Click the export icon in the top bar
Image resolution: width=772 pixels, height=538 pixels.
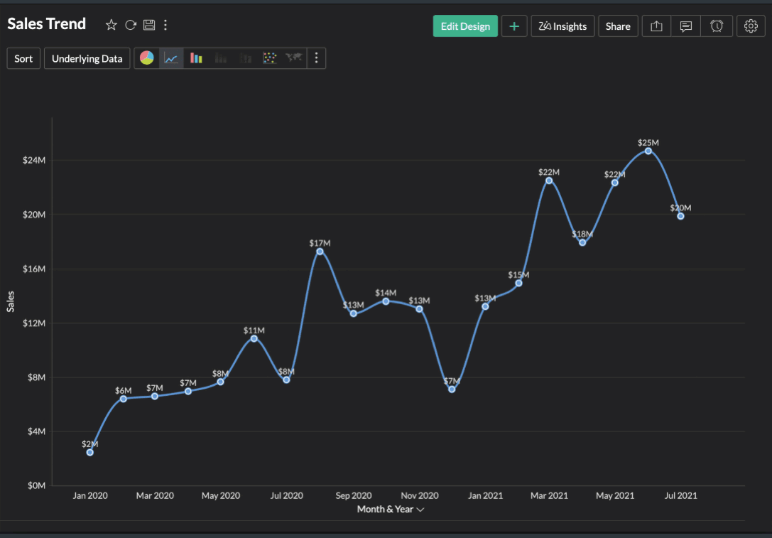(655, 26)
